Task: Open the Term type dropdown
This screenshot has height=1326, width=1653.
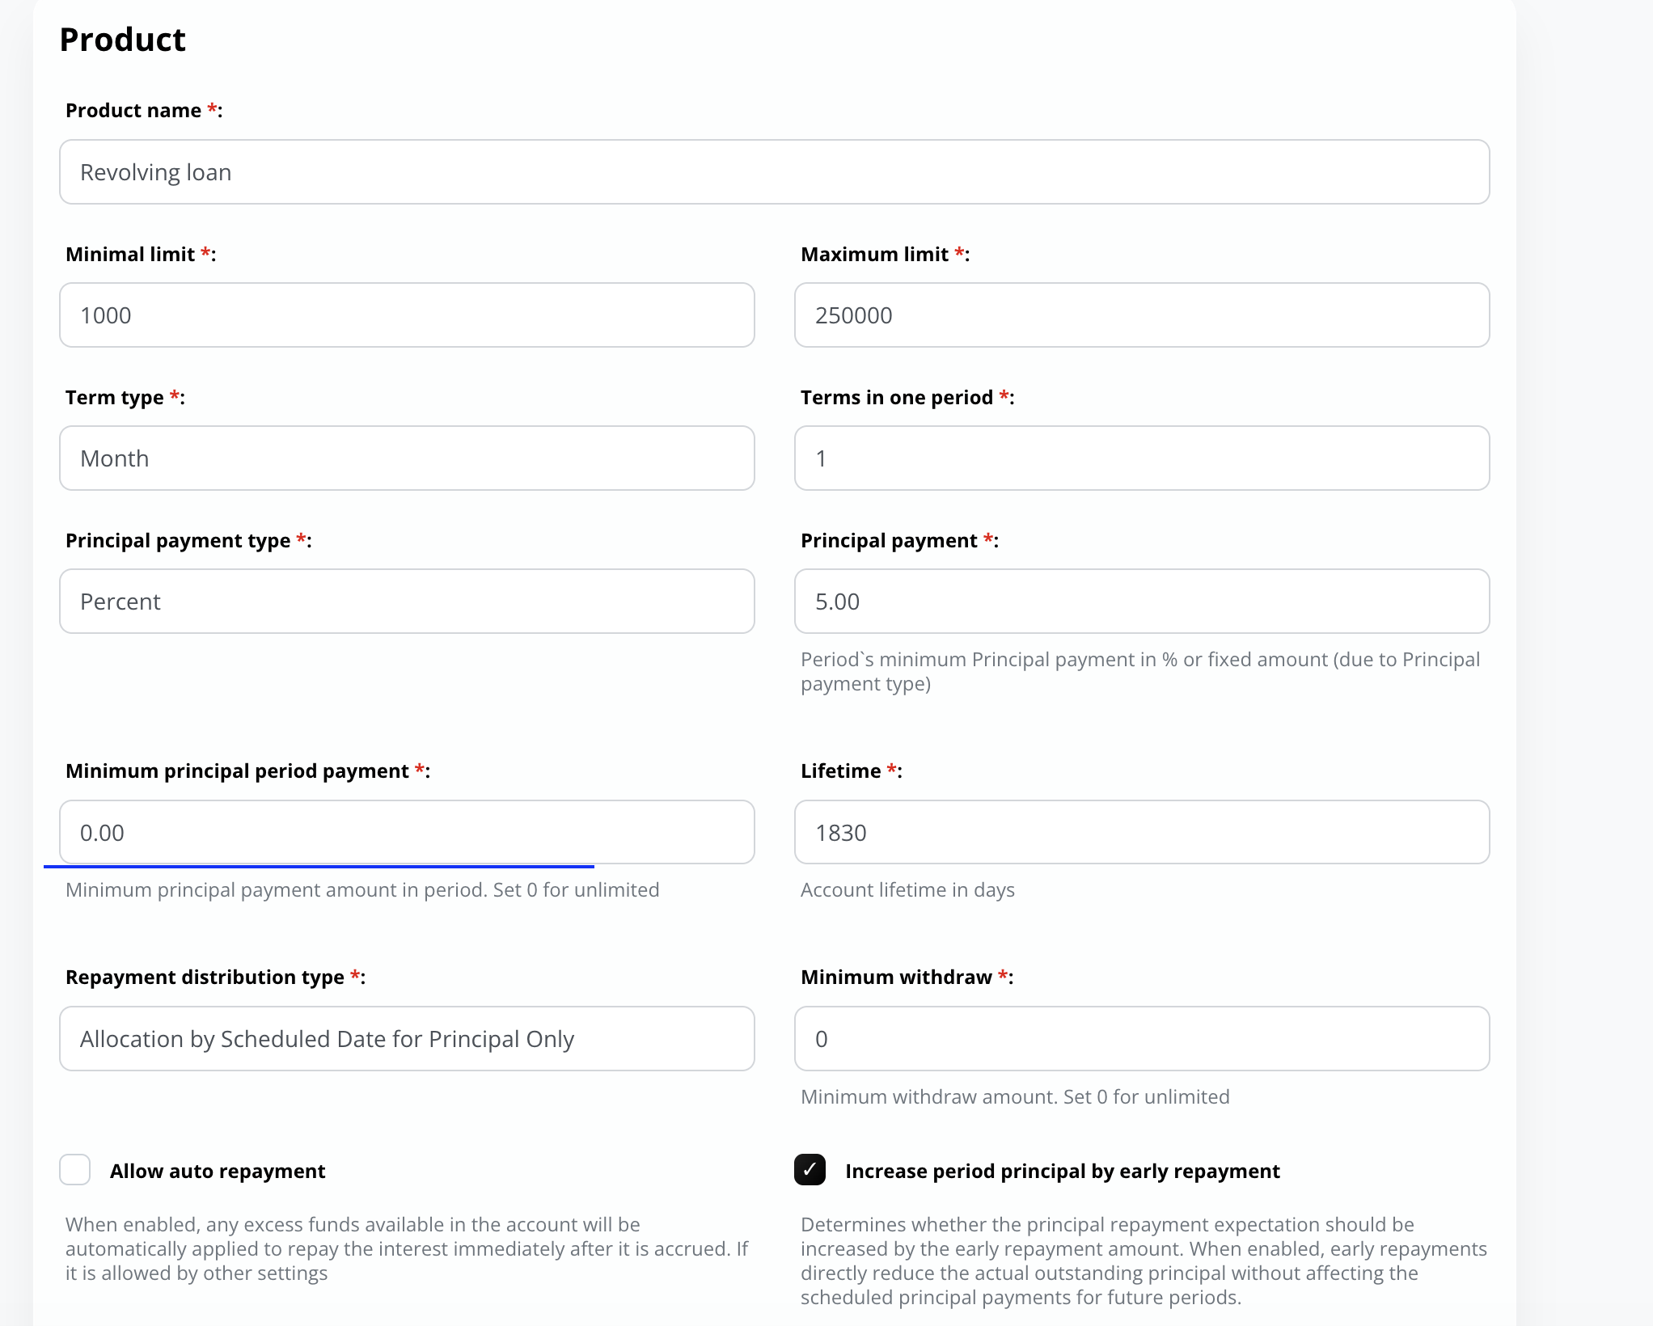Action: point(407,458)
